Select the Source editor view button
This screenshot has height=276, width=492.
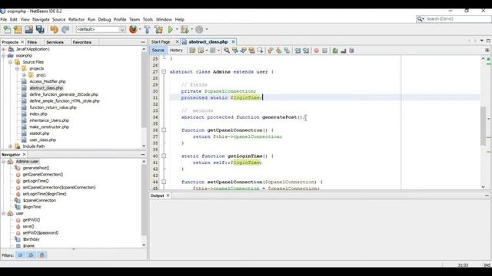point(158,50)
